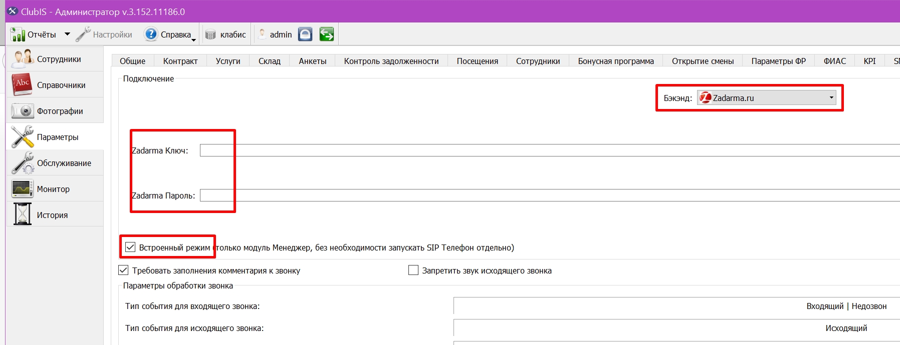Click the Zadarma Пароль input field
Viewport: 900px width, 345px height.
click(550, 195)
